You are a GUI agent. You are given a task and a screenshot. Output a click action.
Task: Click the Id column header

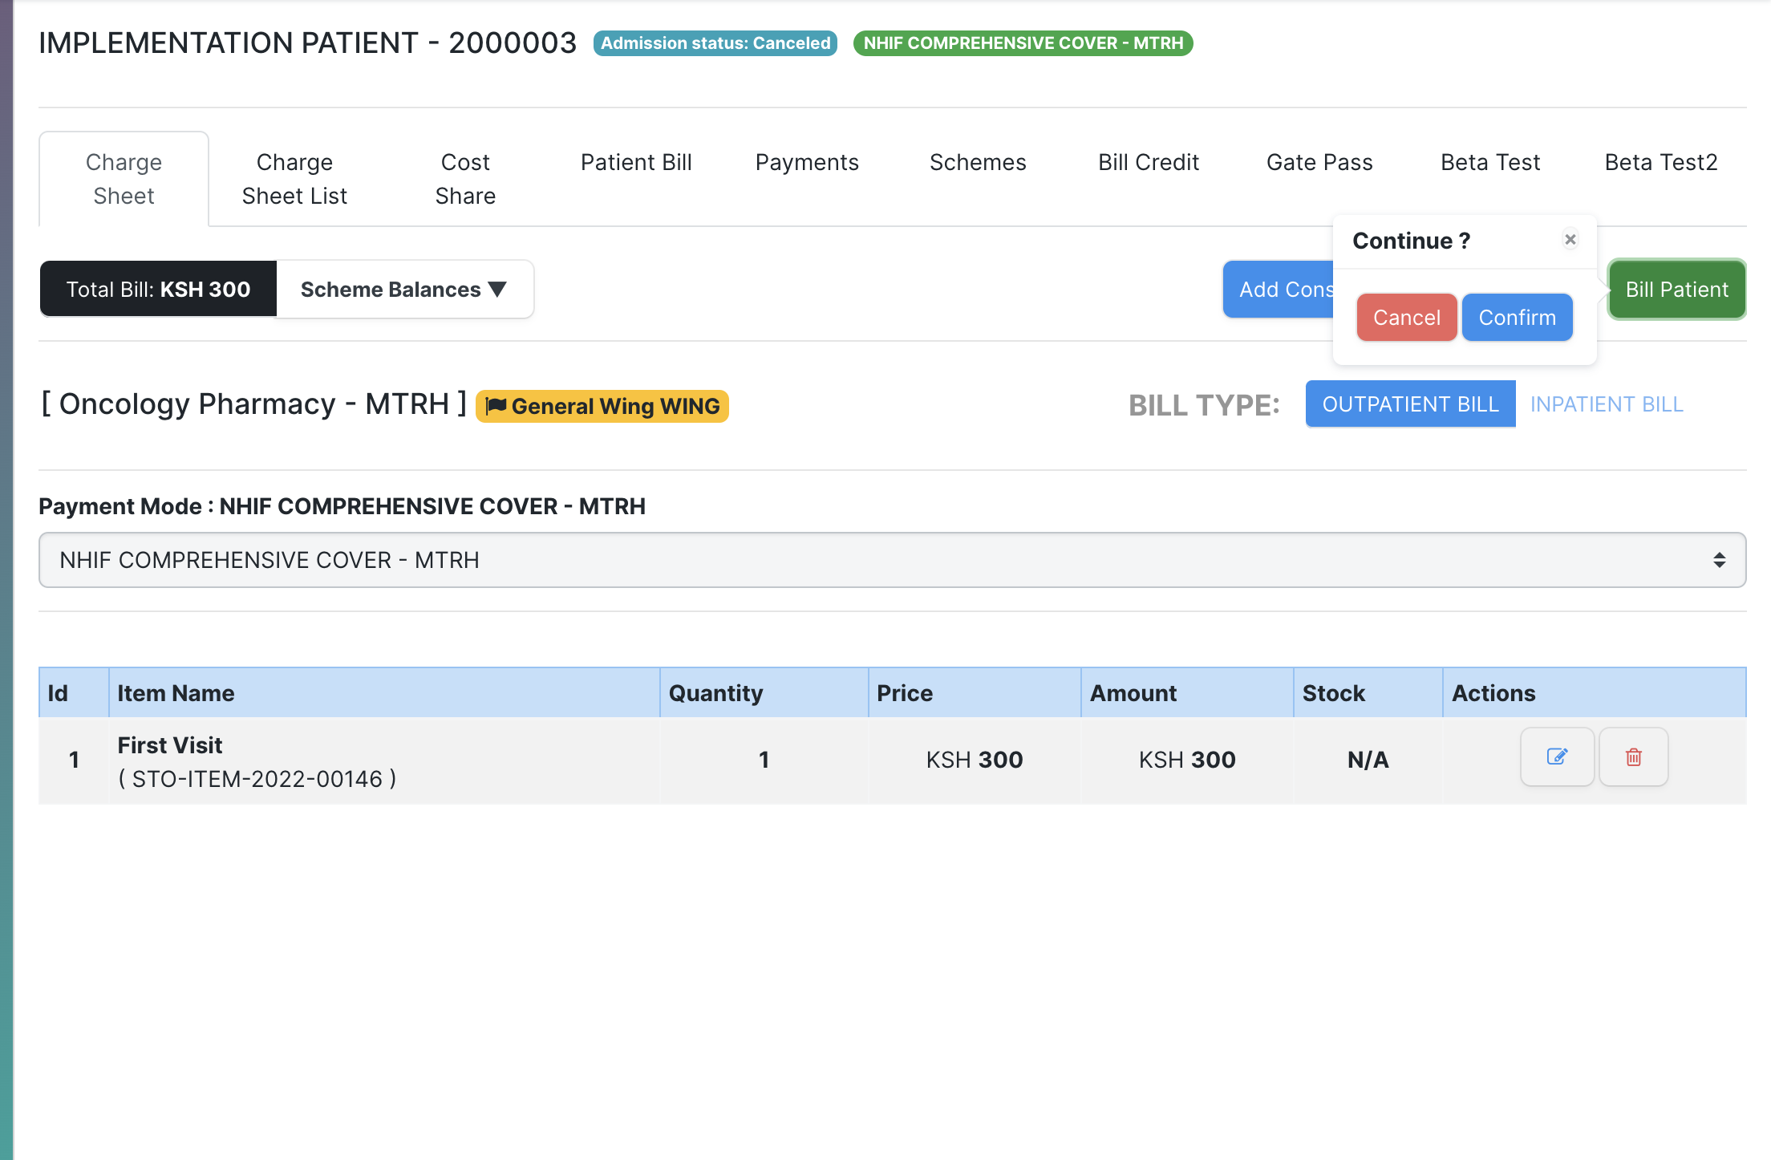click(x=74, y=693)
